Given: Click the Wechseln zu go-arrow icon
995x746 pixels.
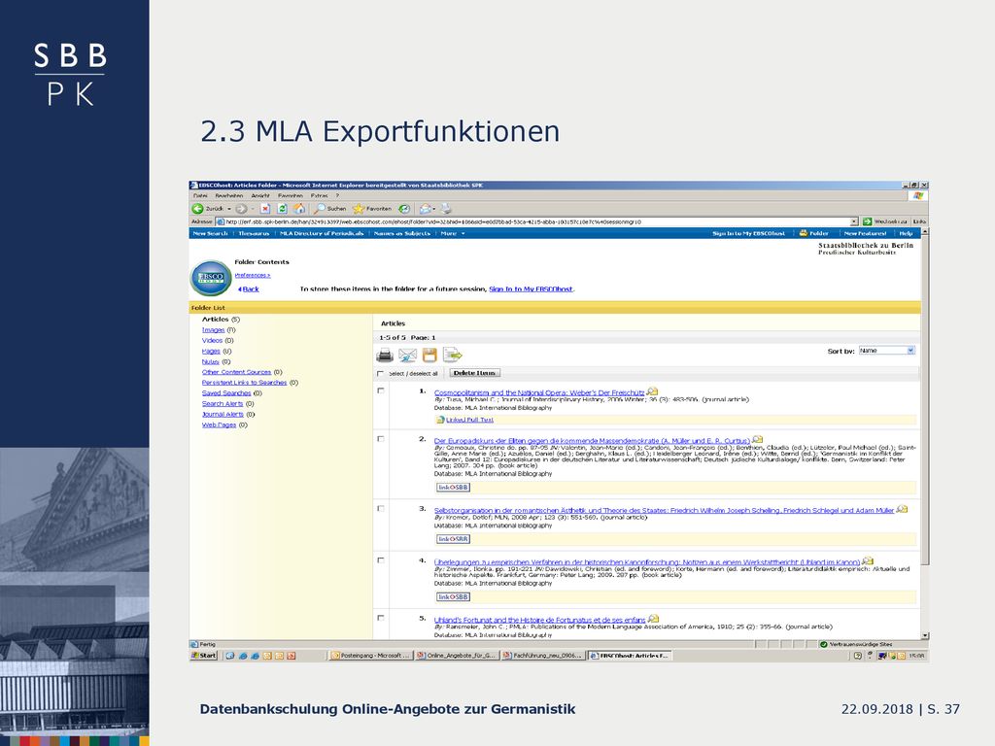Looking at the screenshot, I should click(x=867, y=222).
